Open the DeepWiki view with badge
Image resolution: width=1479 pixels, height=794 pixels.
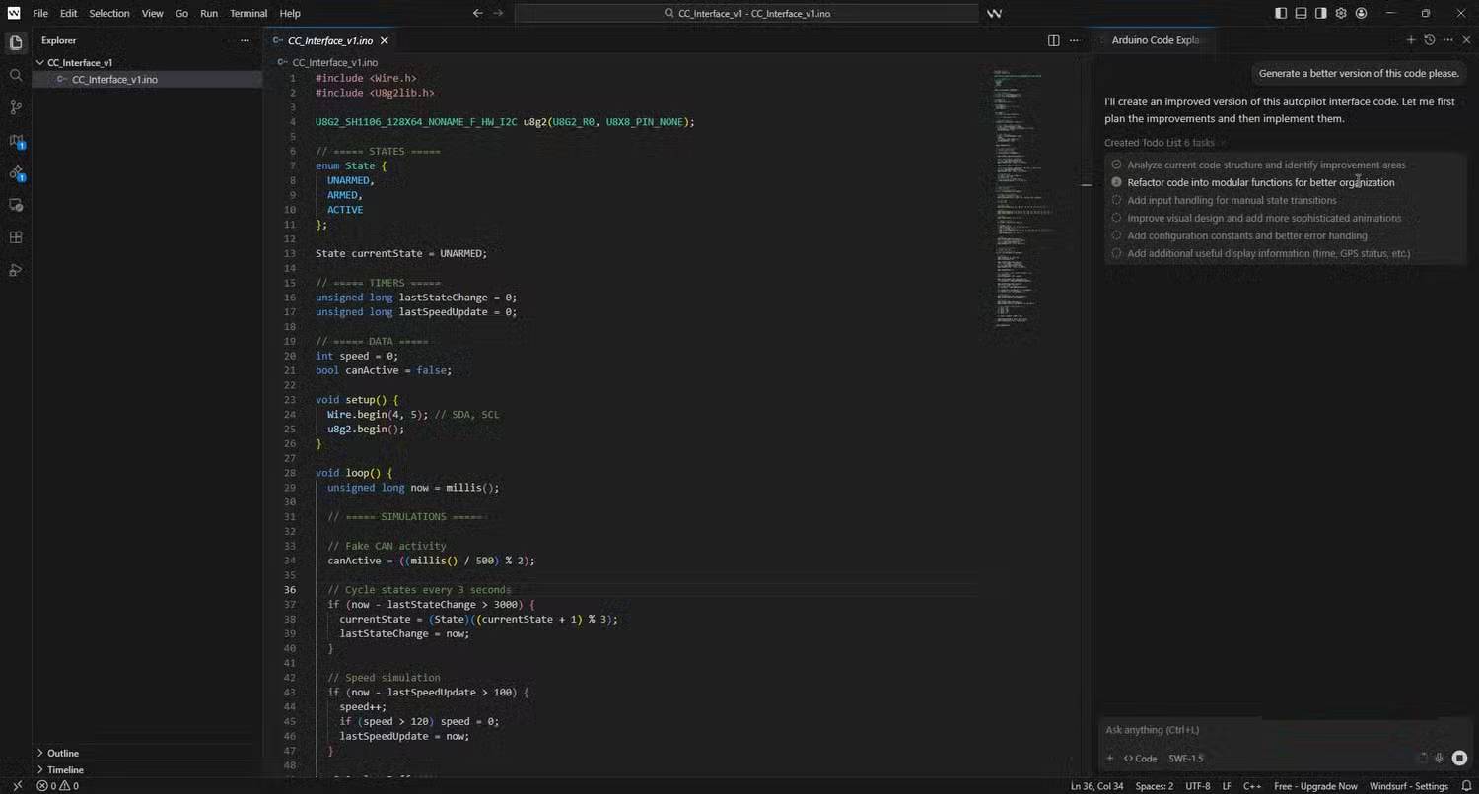click(16, 173)
